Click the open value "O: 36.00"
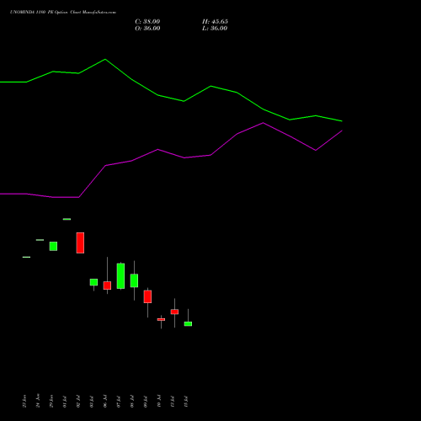 [147, 29]
